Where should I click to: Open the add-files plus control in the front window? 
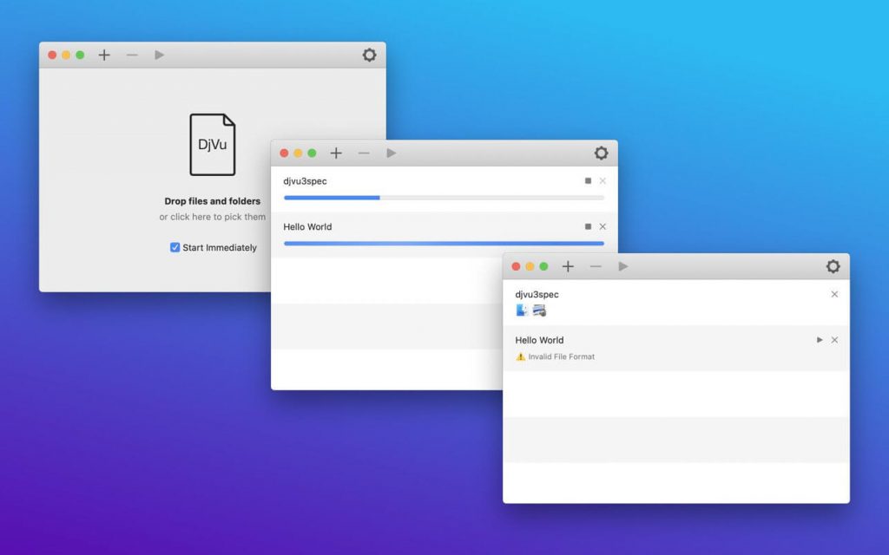pos(569,266)
